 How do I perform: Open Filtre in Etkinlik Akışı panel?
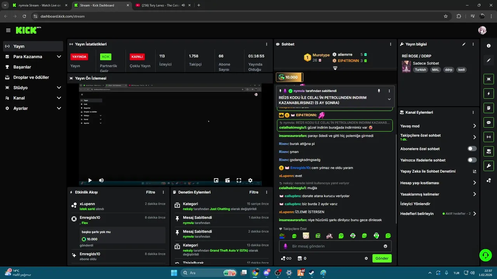tap(151, 192)
